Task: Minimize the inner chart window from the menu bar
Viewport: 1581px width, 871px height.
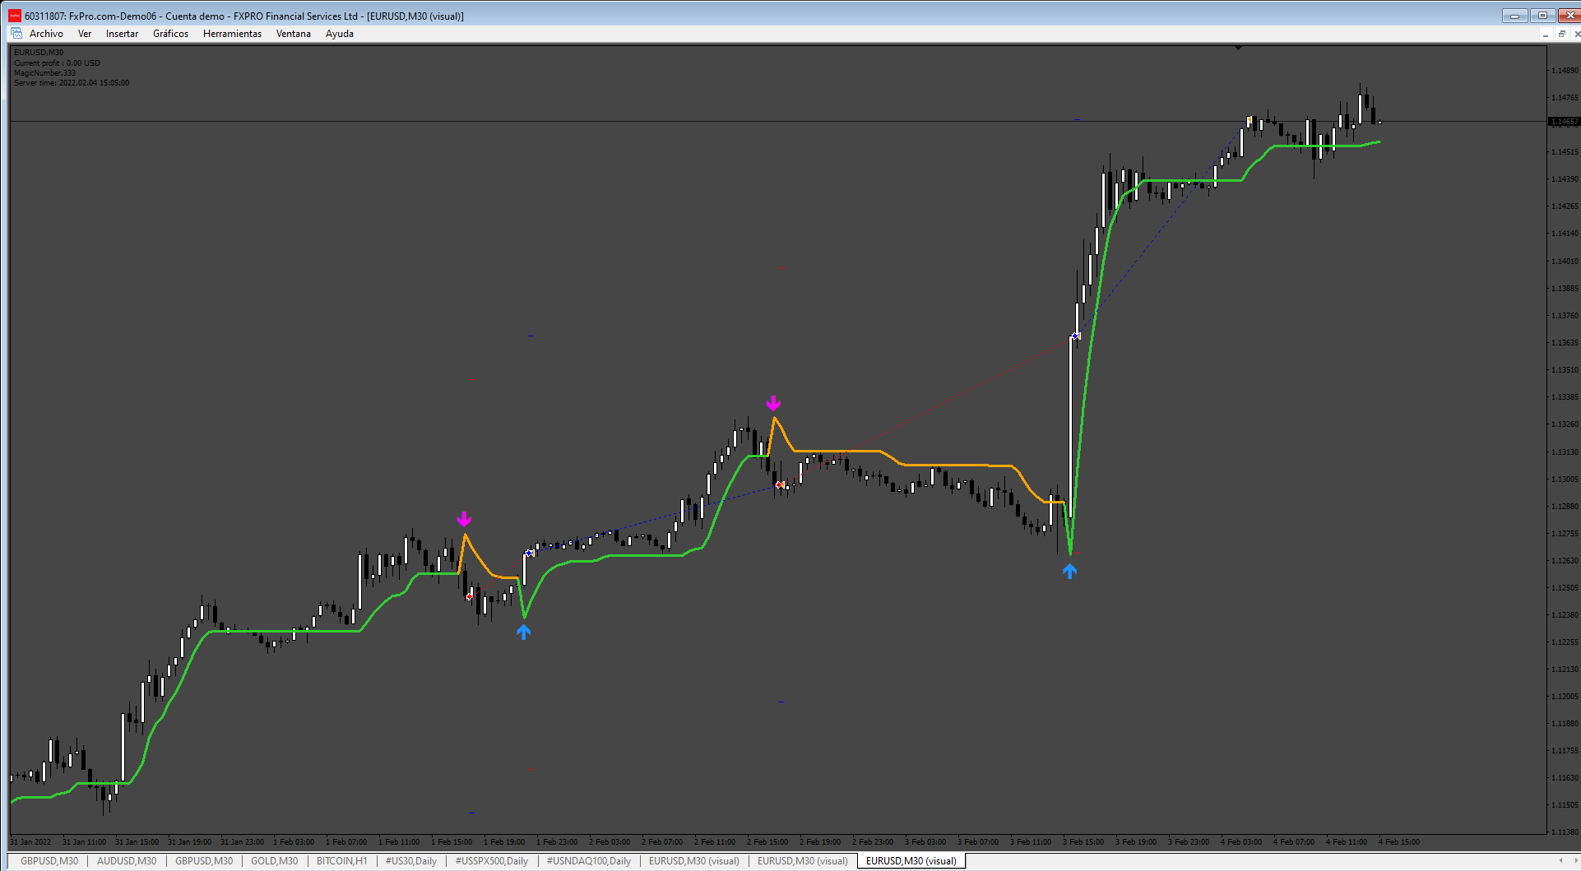Action: click(1546, 34)
